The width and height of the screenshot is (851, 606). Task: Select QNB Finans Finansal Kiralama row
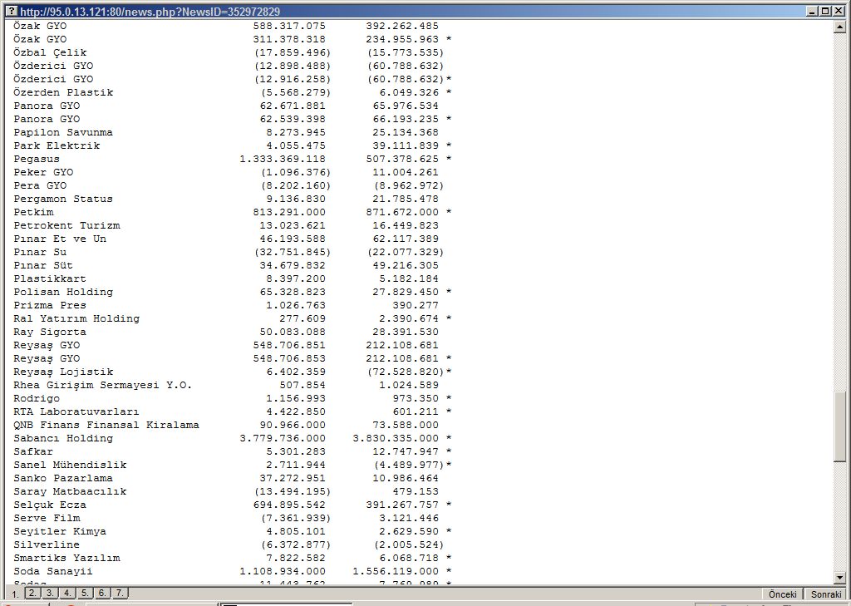(106, 425)
